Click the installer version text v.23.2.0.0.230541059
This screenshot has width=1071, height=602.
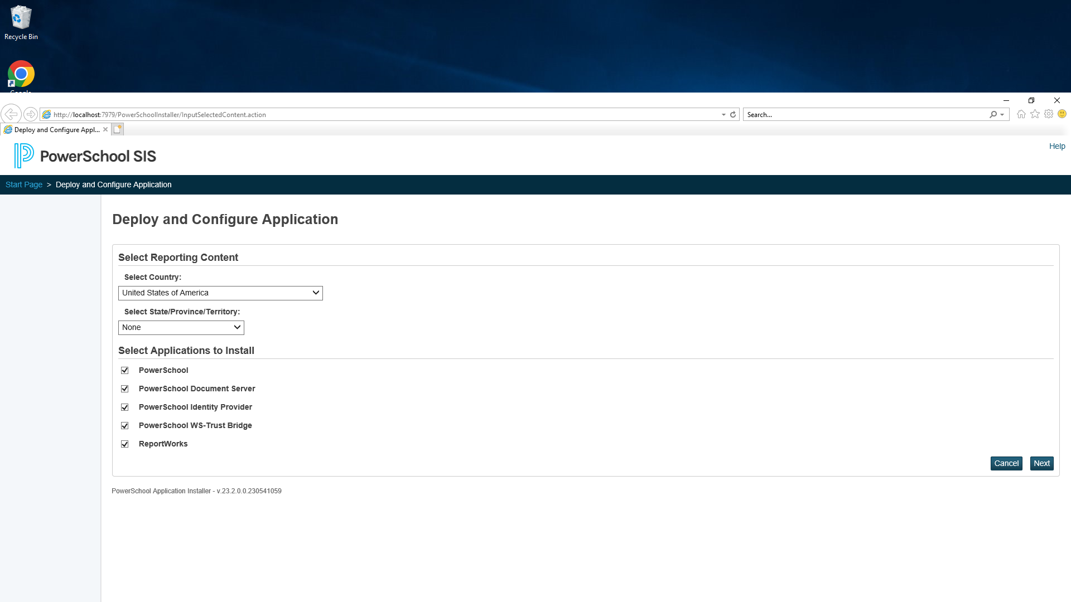(249, 491)
